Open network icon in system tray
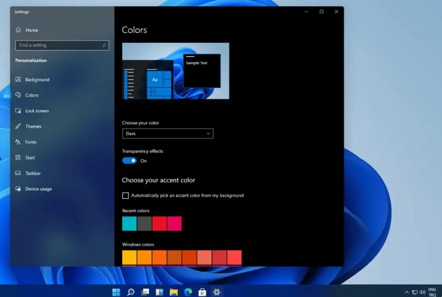 tap(414, 292)
